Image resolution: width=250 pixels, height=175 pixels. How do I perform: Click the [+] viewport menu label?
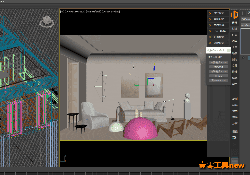coord(62,11)
